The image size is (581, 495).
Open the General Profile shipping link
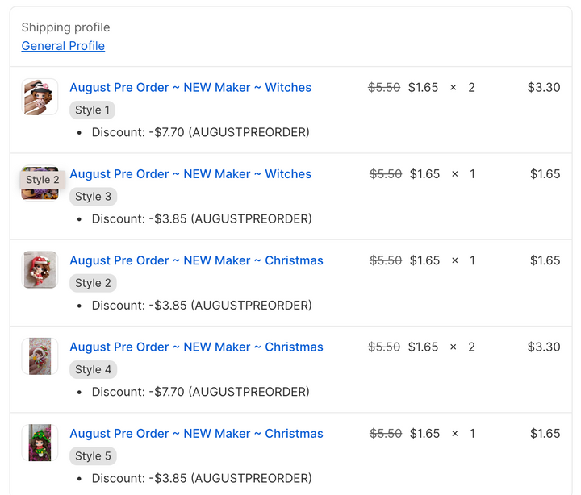63,46
